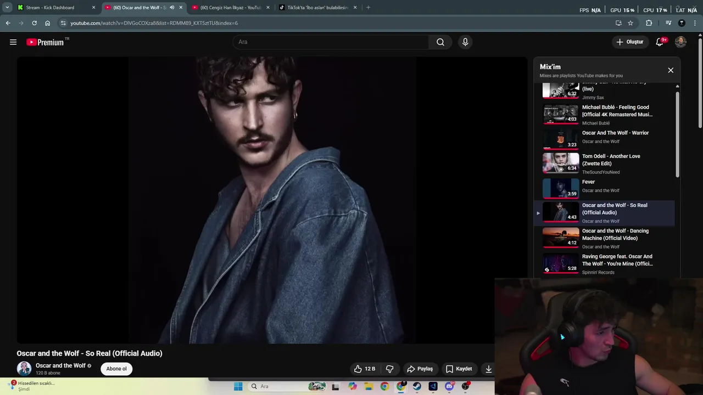This screenshot has height=395, width=703.
Task: Download the video using the arrow icon
Action: coord(488,369)
